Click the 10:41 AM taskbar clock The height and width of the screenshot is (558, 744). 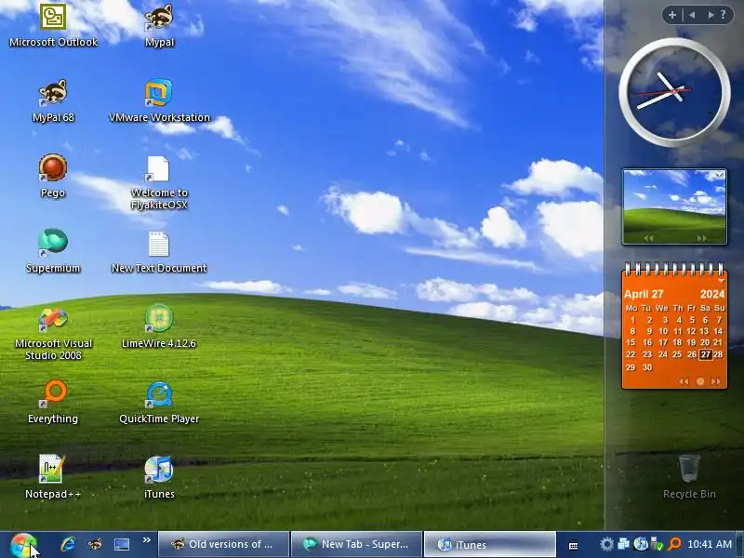pyautogui.click(x=710, y=544)
